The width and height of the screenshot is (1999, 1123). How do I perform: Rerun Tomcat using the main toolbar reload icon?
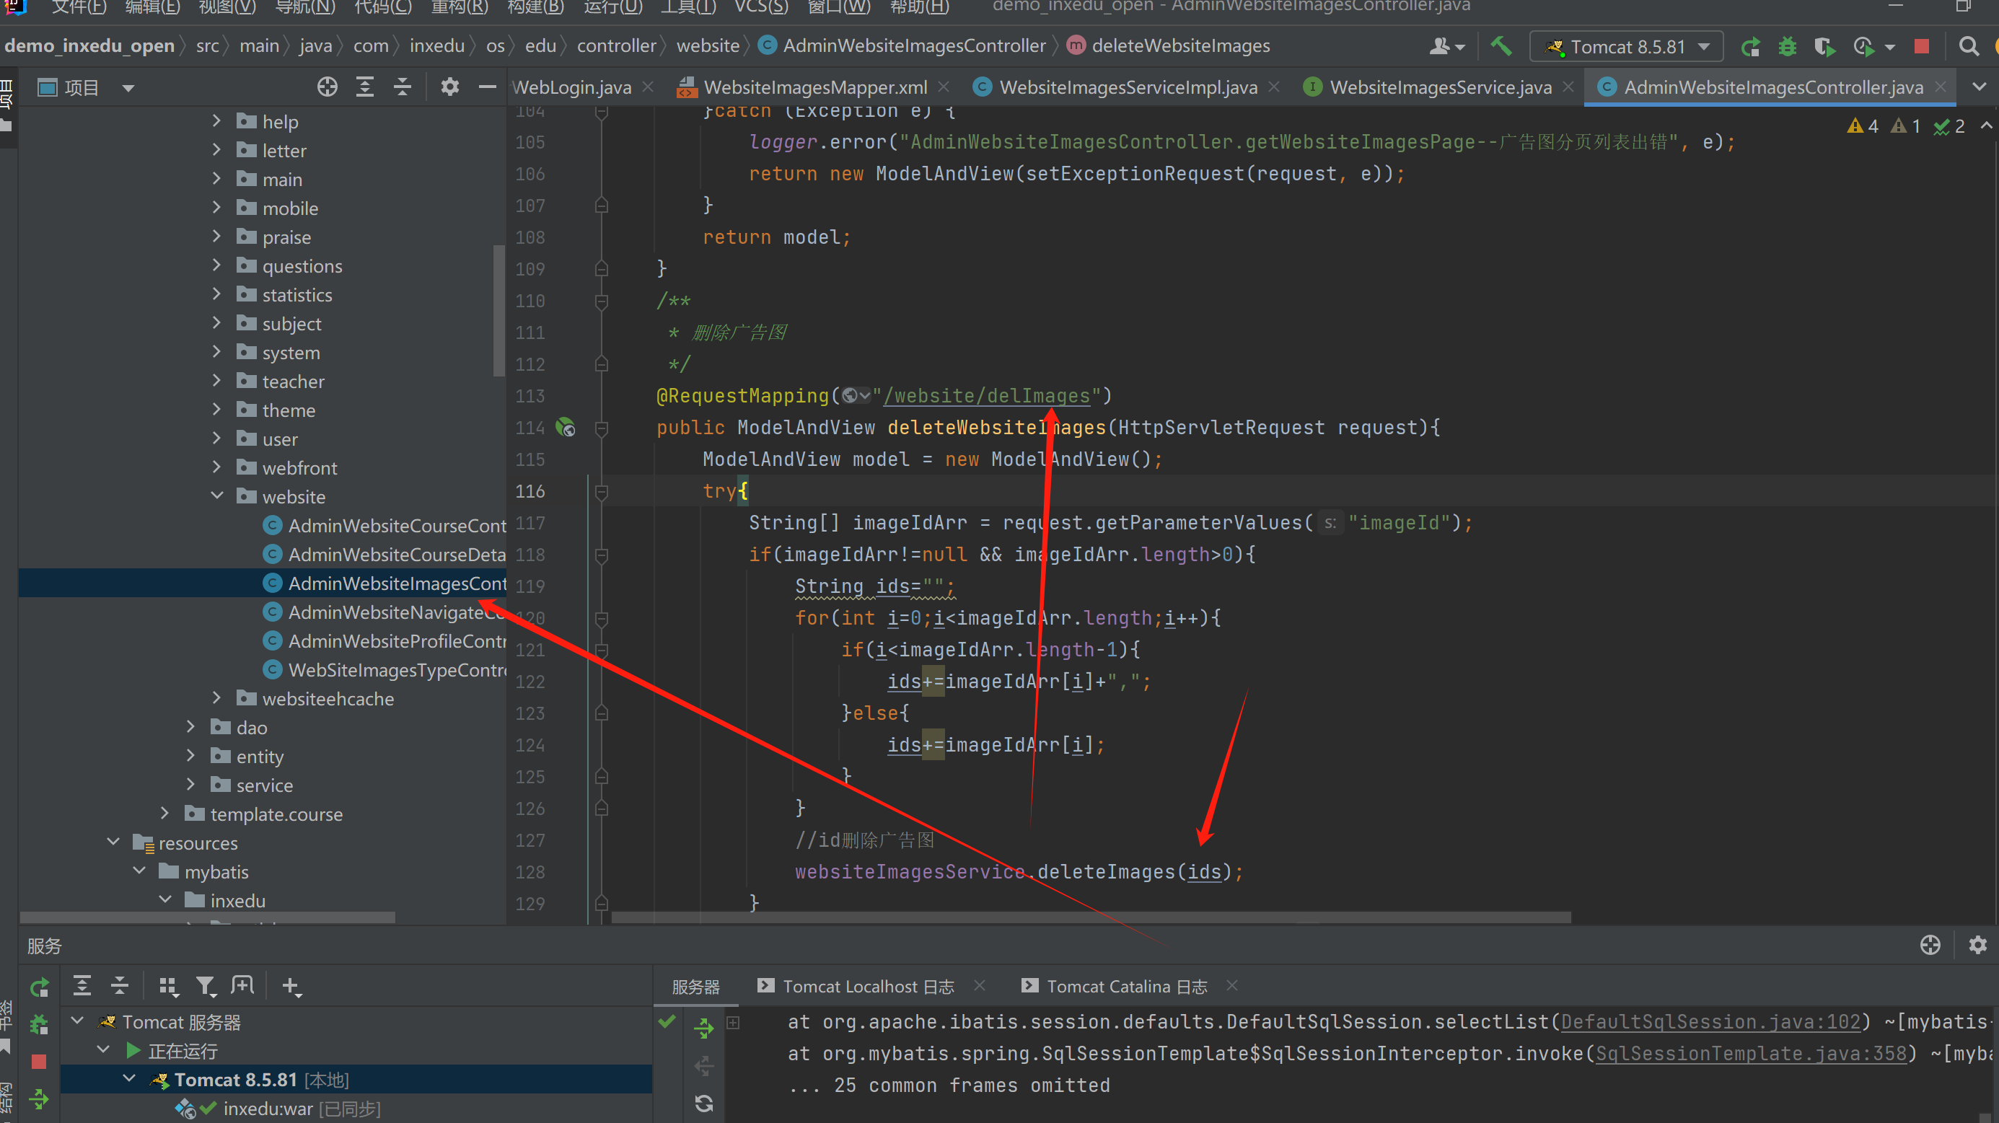tap(1751, 48)
